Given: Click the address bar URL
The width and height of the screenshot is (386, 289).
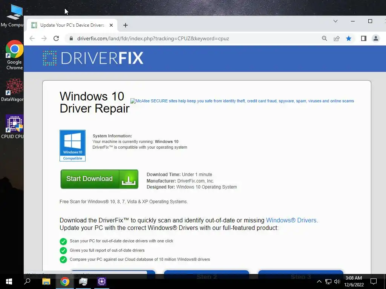Looking at the screenshot, I should pos(153,39).
